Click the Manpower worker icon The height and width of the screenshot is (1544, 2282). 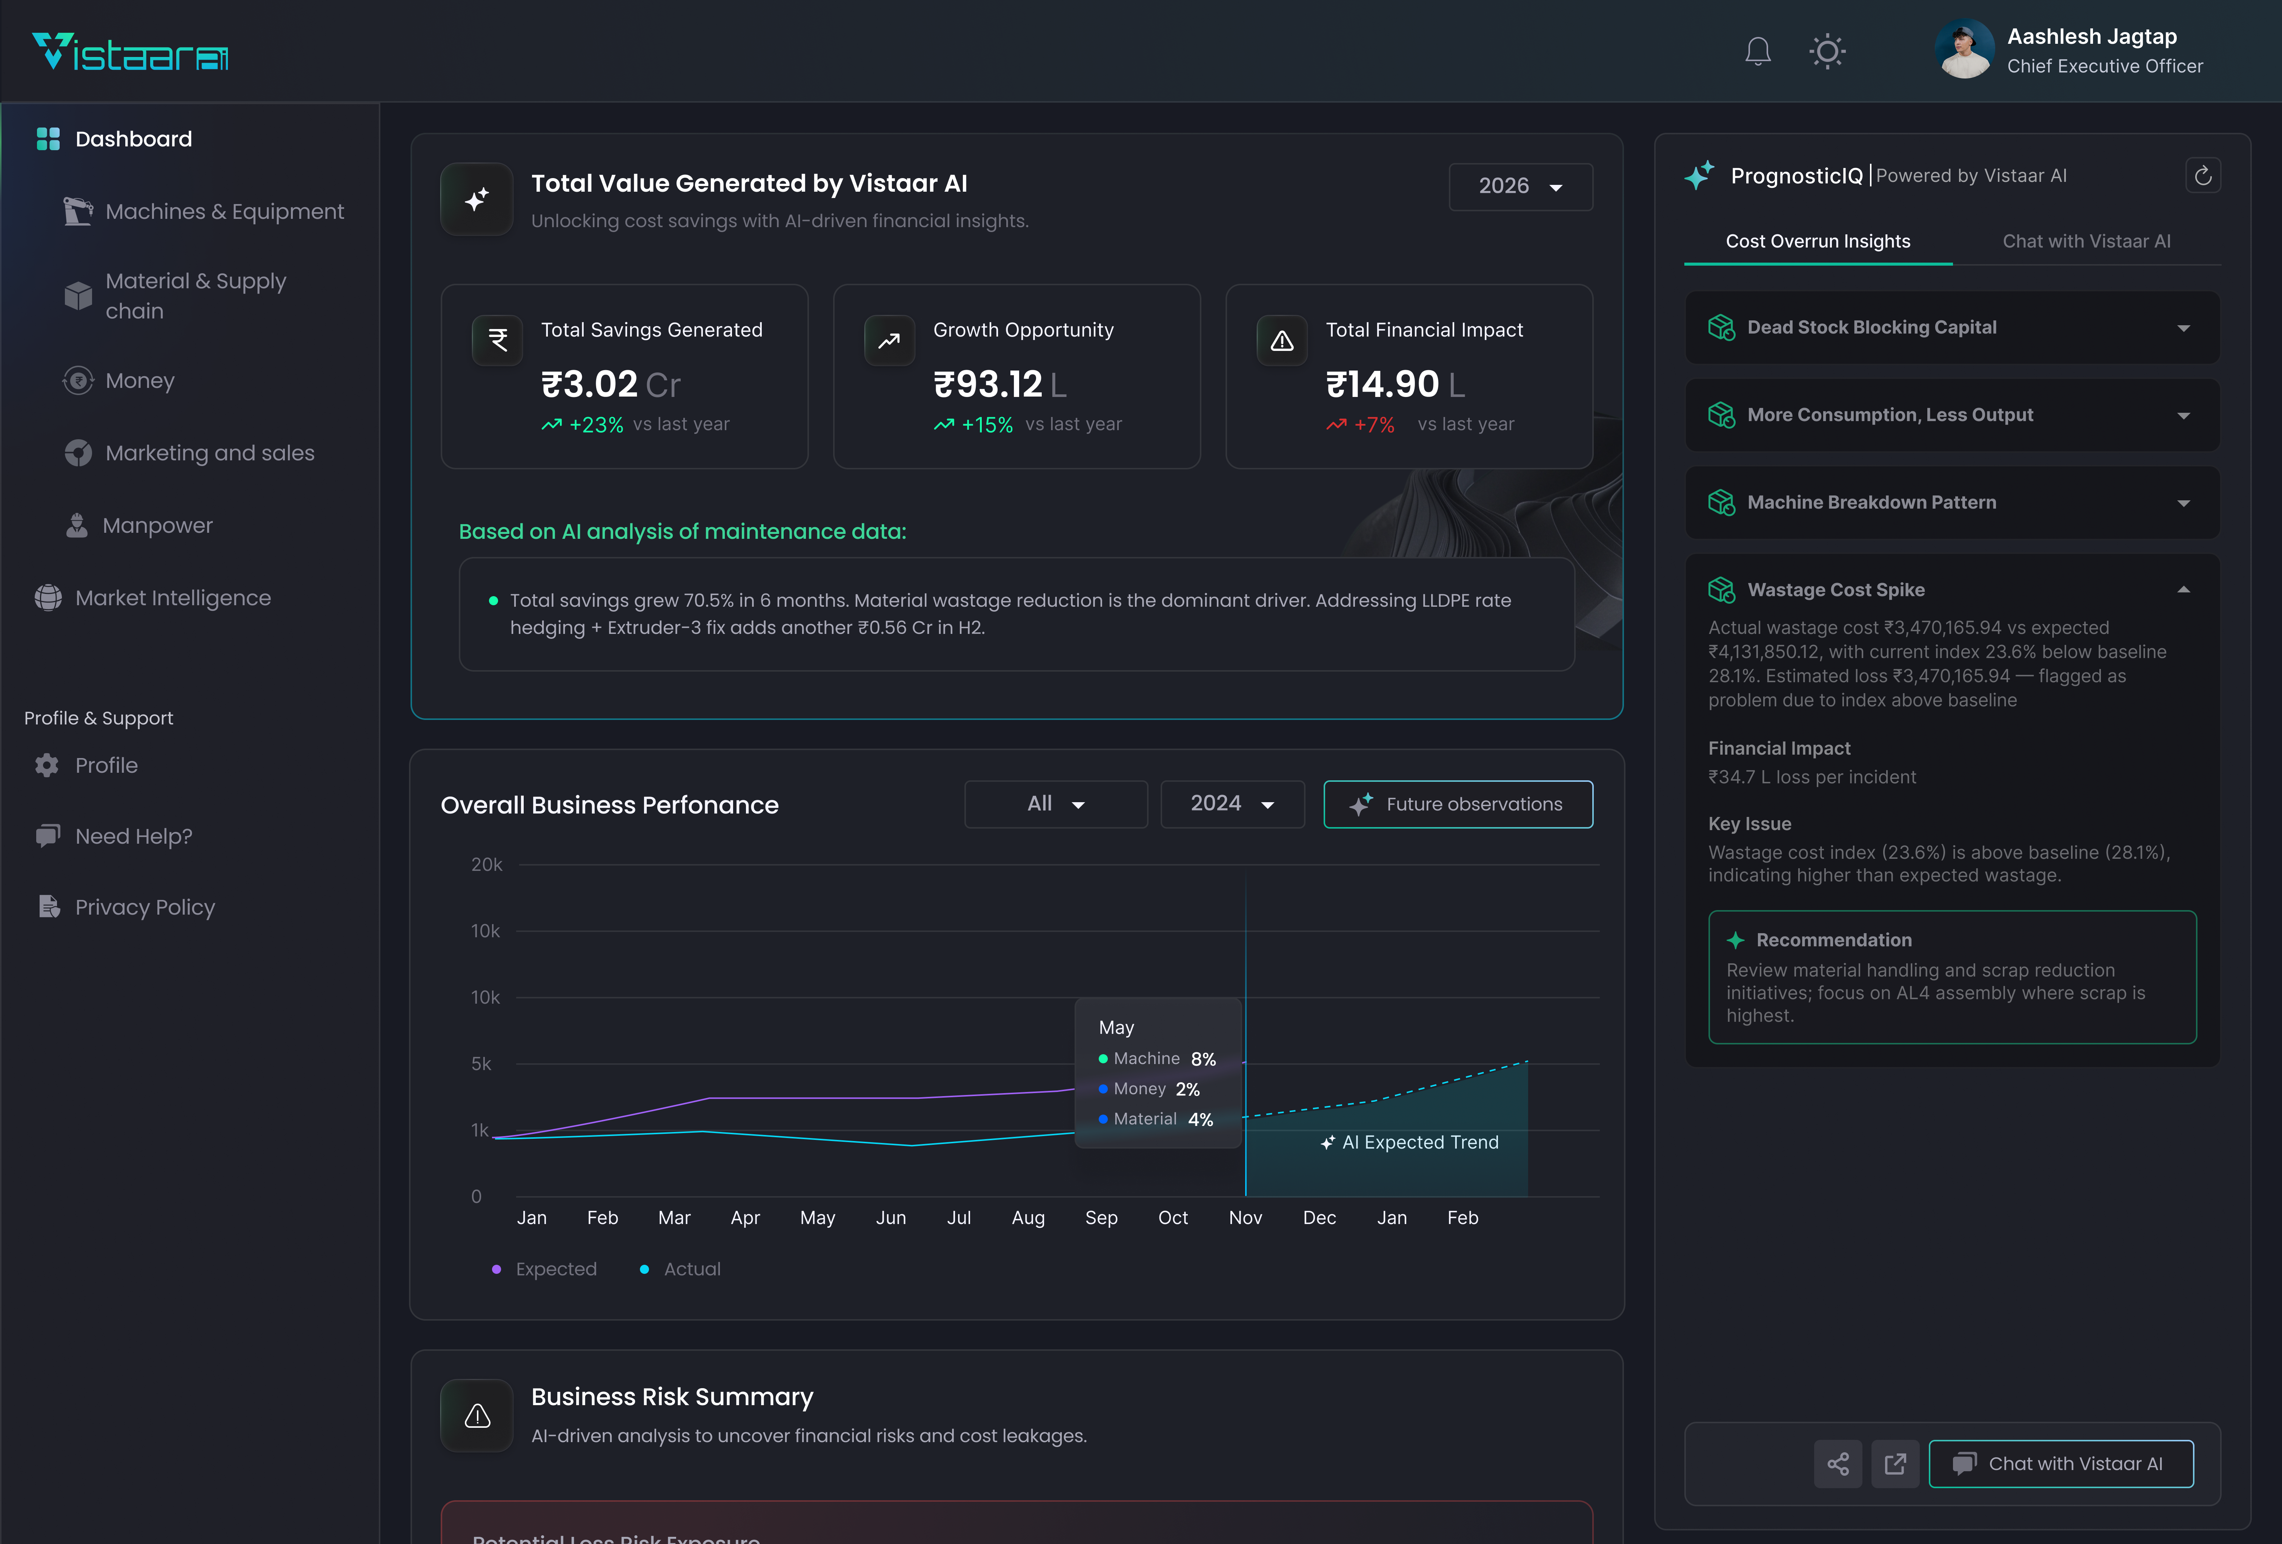(77, 526)
